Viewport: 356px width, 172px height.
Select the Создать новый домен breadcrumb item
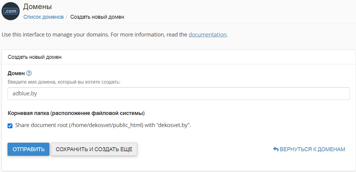pos(97,17)
